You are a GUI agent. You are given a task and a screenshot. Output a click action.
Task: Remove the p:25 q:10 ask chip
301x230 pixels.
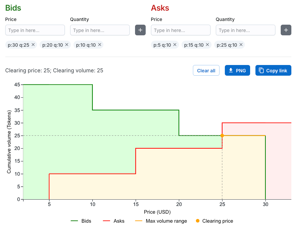tap(241, 45)
